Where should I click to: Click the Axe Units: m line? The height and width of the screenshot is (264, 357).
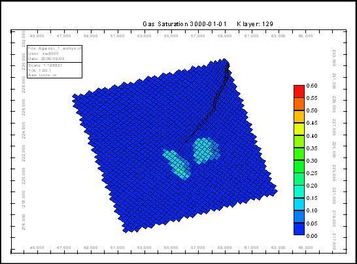pyautogui.click(x=42, y=75)
